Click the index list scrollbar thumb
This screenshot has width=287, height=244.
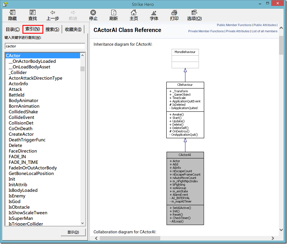click(x=83, y=69)
